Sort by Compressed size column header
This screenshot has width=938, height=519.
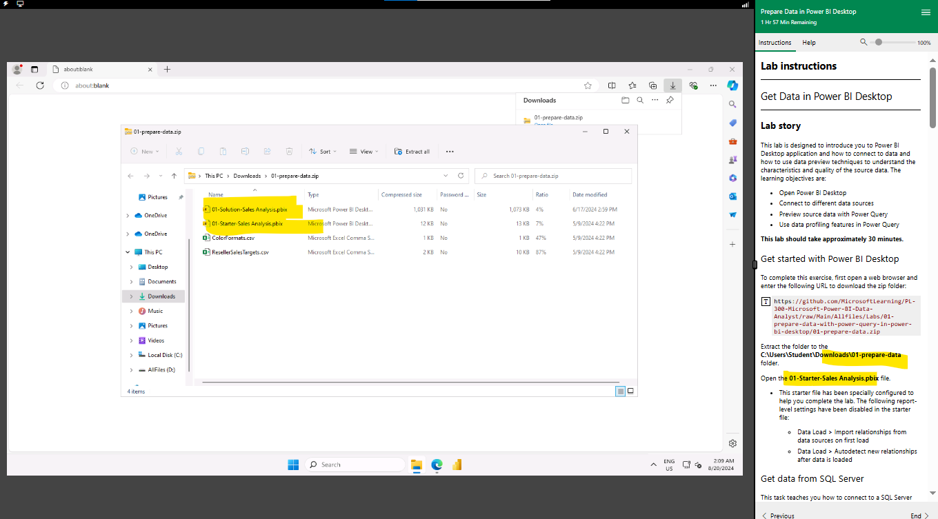point(401,194)
